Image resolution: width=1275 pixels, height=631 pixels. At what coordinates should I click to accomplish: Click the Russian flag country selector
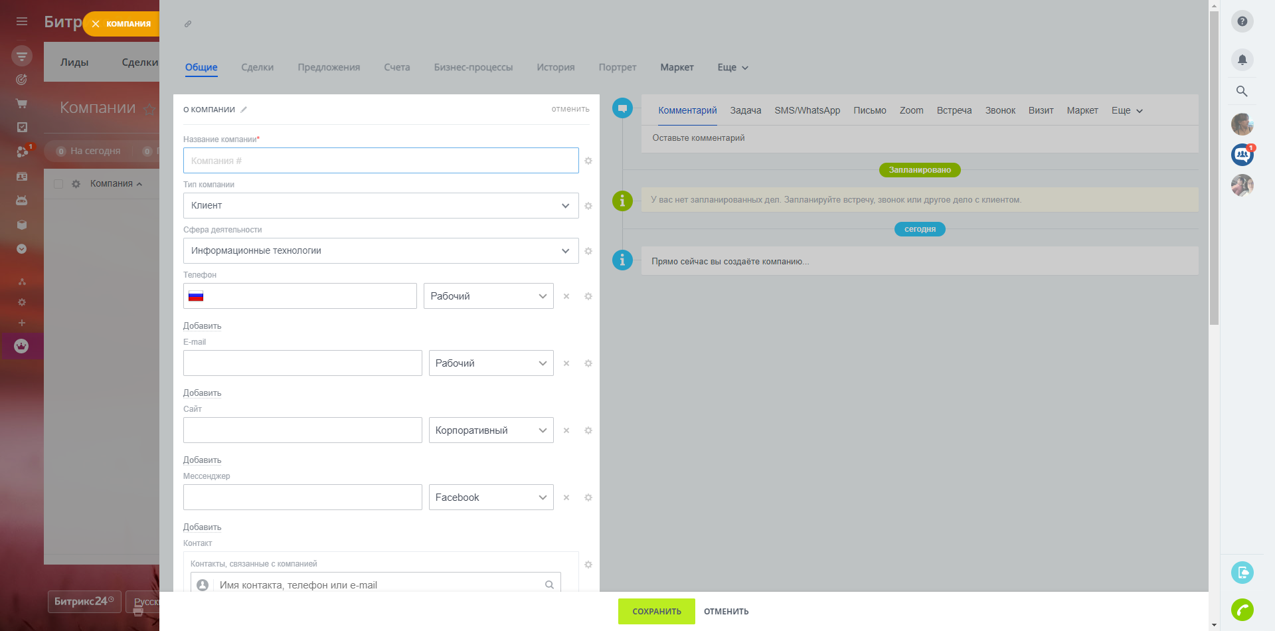(196, 296)
